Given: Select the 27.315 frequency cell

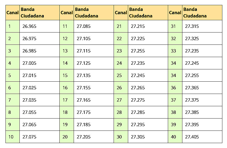Looking at the screenshot, I should click(192, 26).
